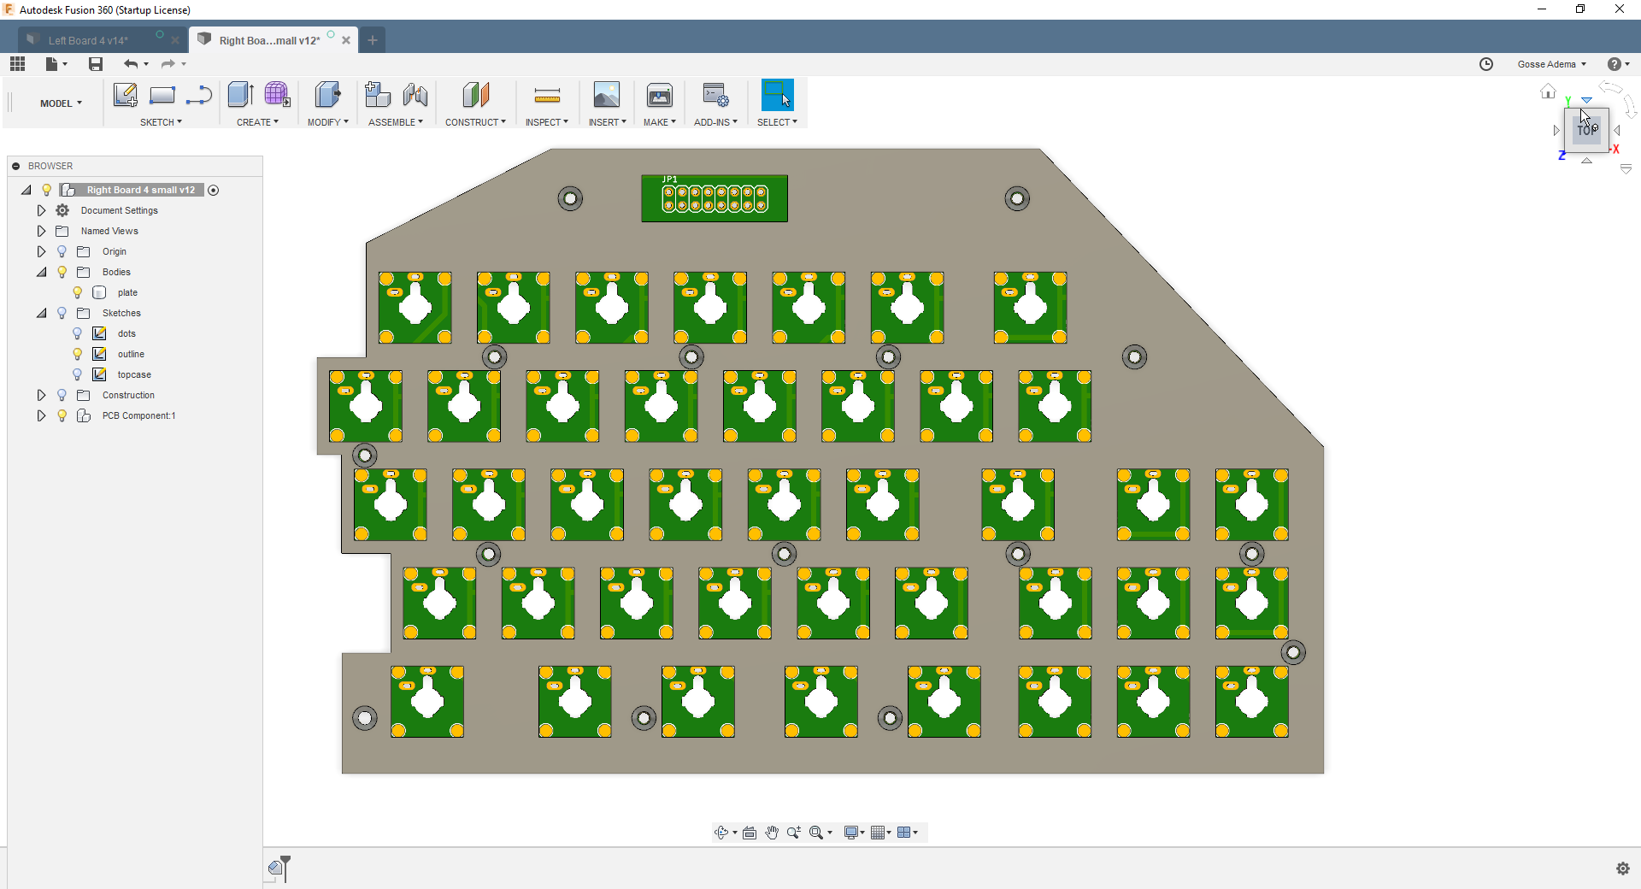Click TOP on the ViewCube

[1586, 130]
